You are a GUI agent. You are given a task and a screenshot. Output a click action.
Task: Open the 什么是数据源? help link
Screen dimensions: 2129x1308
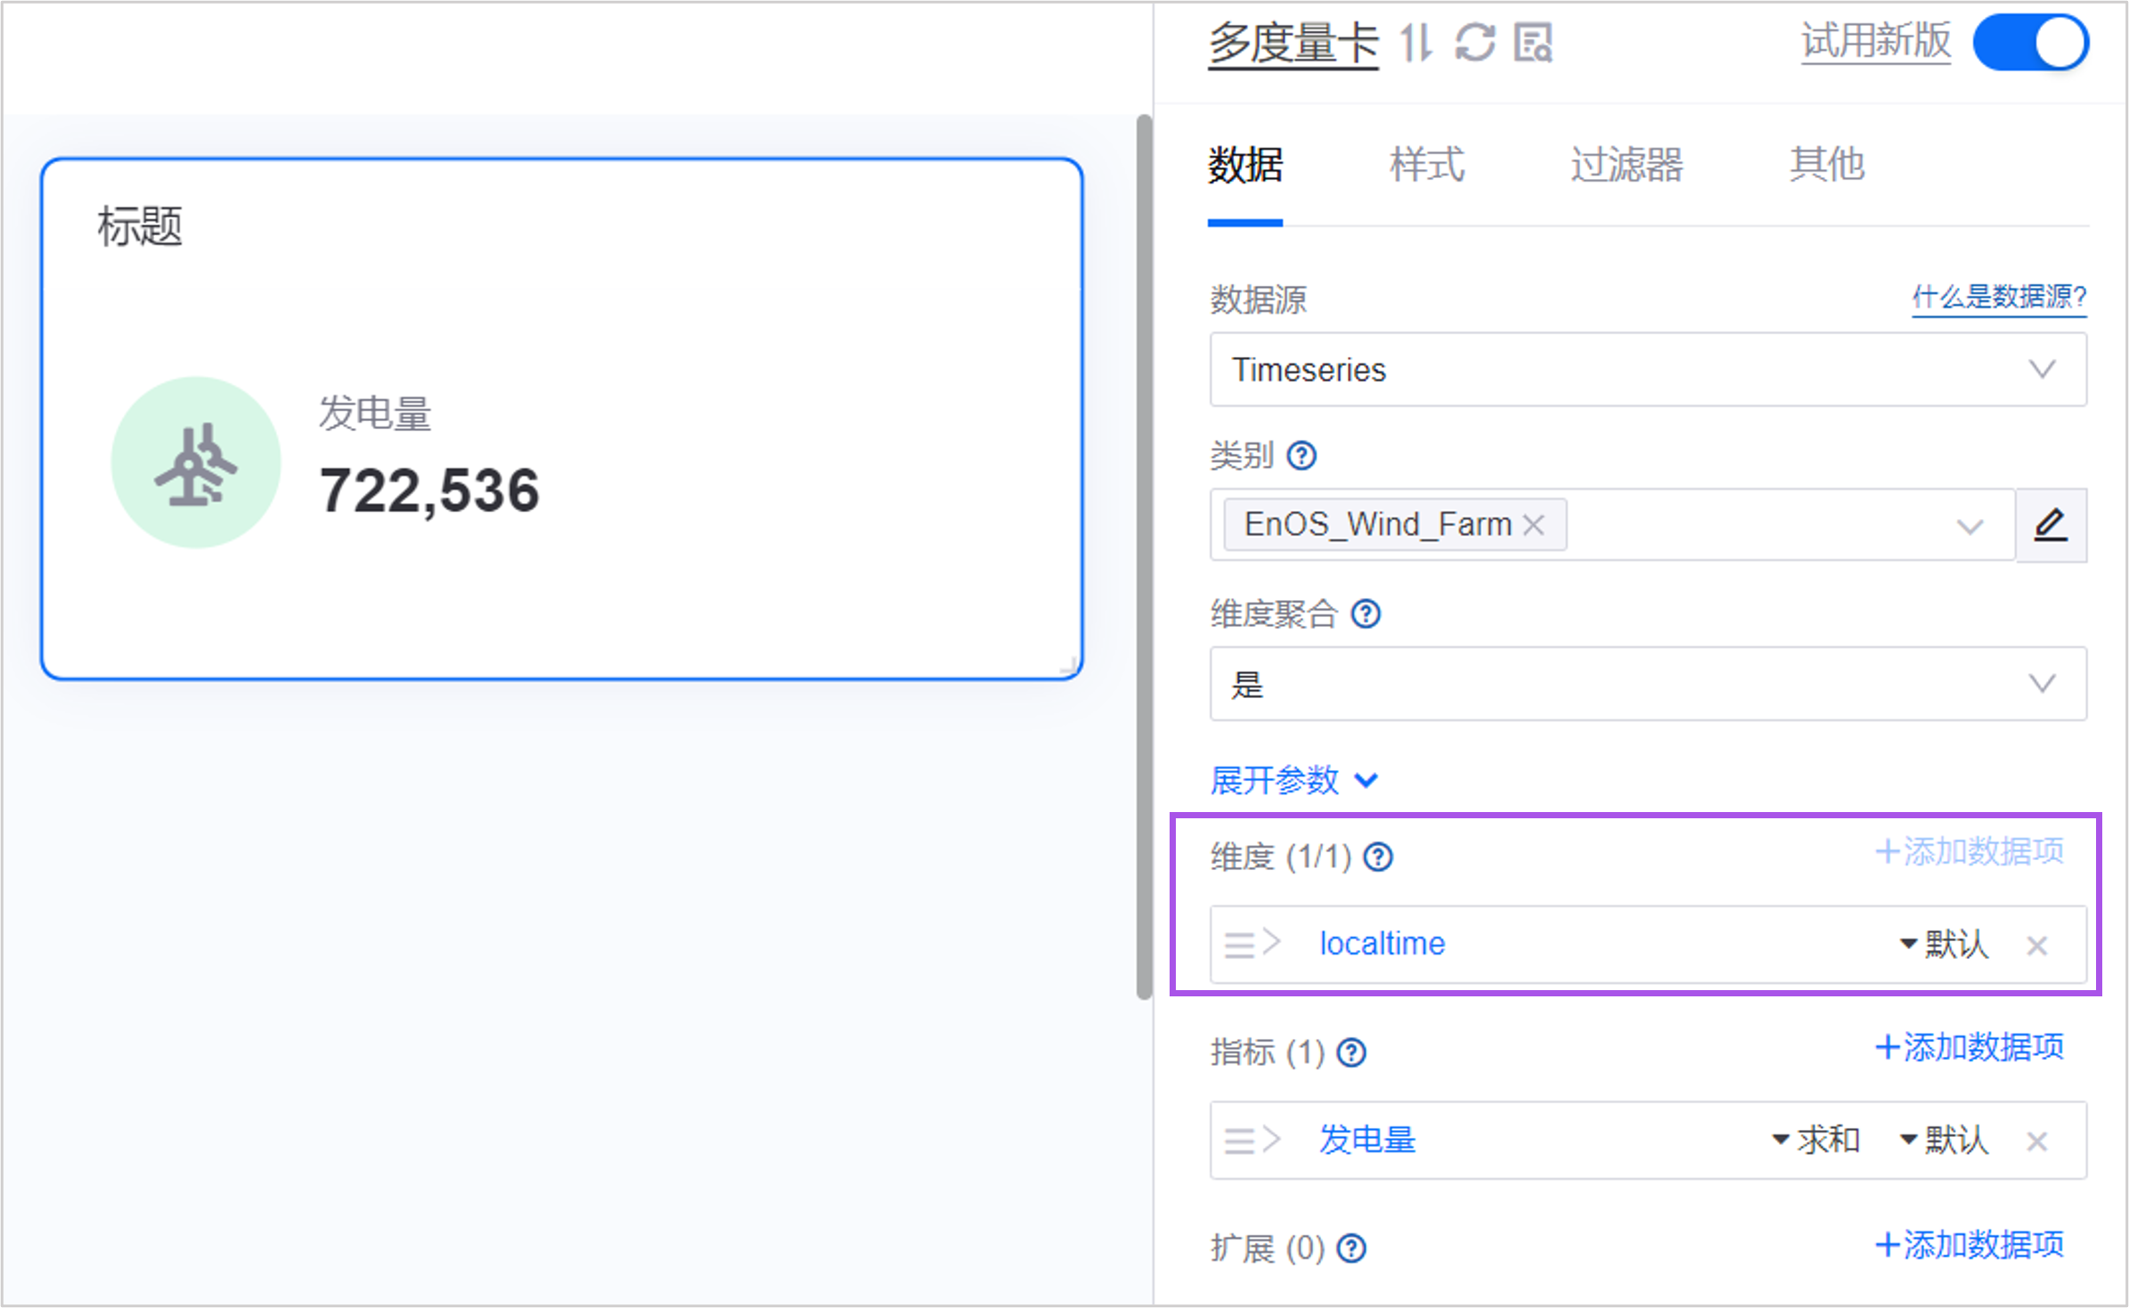pyautogui.click(x=1999, y=297)
